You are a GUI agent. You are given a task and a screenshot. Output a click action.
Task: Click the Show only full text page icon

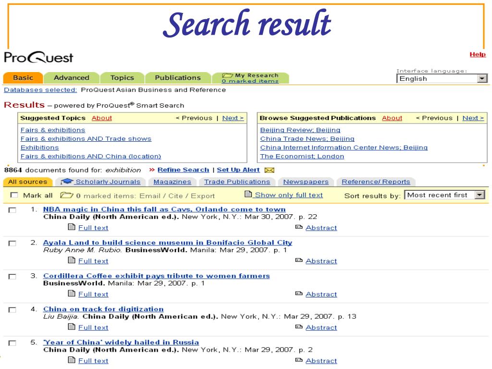click(x=248, y=194)
